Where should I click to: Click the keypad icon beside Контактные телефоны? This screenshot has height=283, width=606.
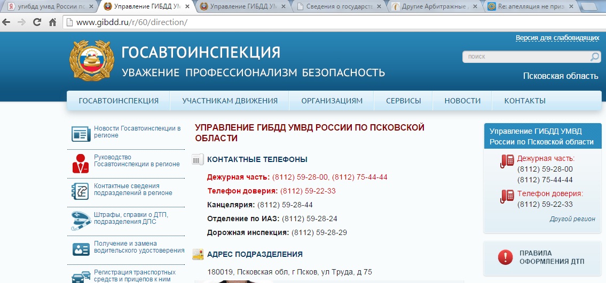pyautogui.click(x=198, y=159)
